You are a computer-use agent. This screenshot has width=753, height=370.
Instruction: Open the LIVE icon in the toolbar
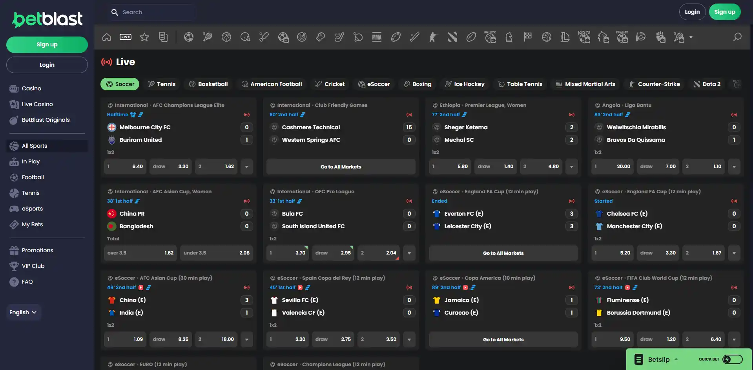point(126,37)
